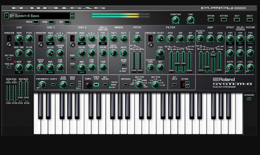Click the OSC 1 COLOR knob
Image resolution: width=260 pixels, height=155 pixels.
click(x=50, y=53)
